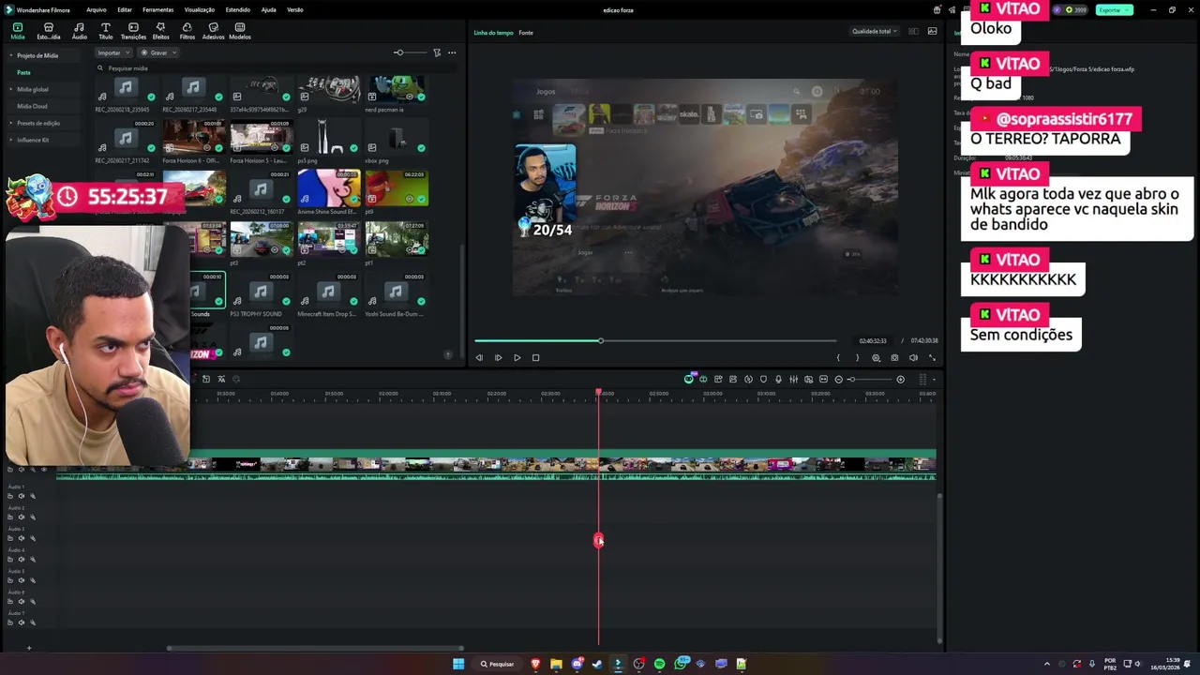Image resolution: width=1200 pixels, height=675 pixels.
Task: Expand the Presets de edição section
Action: 11,123
